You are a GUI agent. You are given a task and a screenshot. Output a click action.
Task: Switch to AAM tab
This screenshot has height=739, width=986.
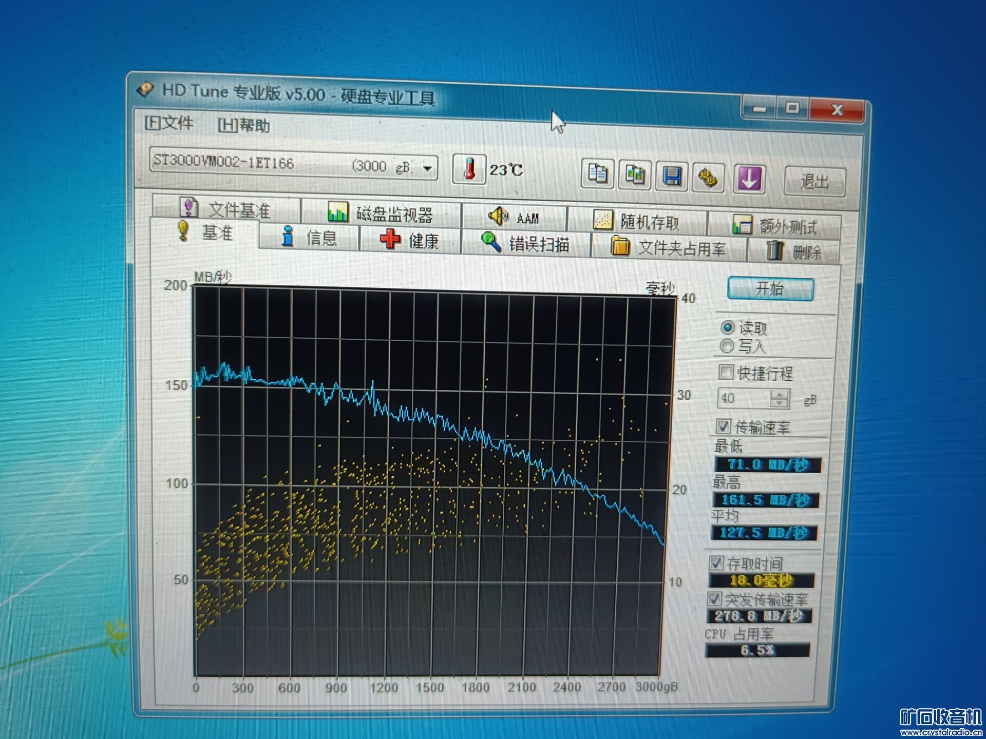tap(514, 218)
